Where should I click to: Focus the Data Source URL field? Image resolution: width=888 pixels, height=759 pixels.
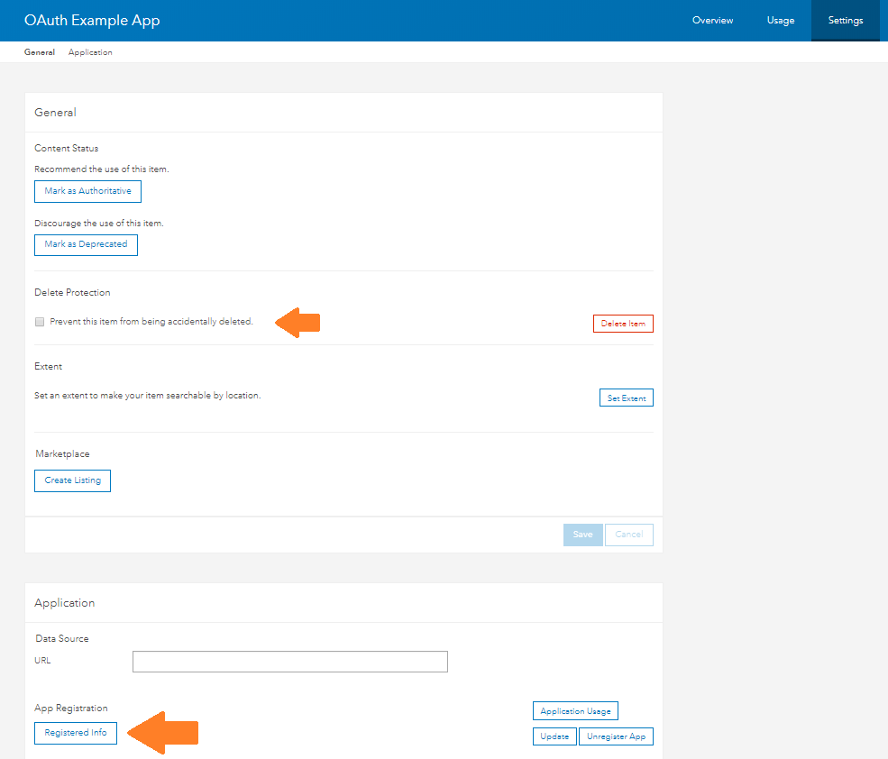[289, 662]
